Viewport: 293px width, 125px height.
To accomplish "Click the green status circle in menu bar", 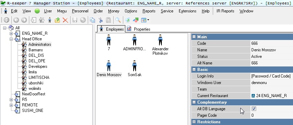I will [38, 11].
